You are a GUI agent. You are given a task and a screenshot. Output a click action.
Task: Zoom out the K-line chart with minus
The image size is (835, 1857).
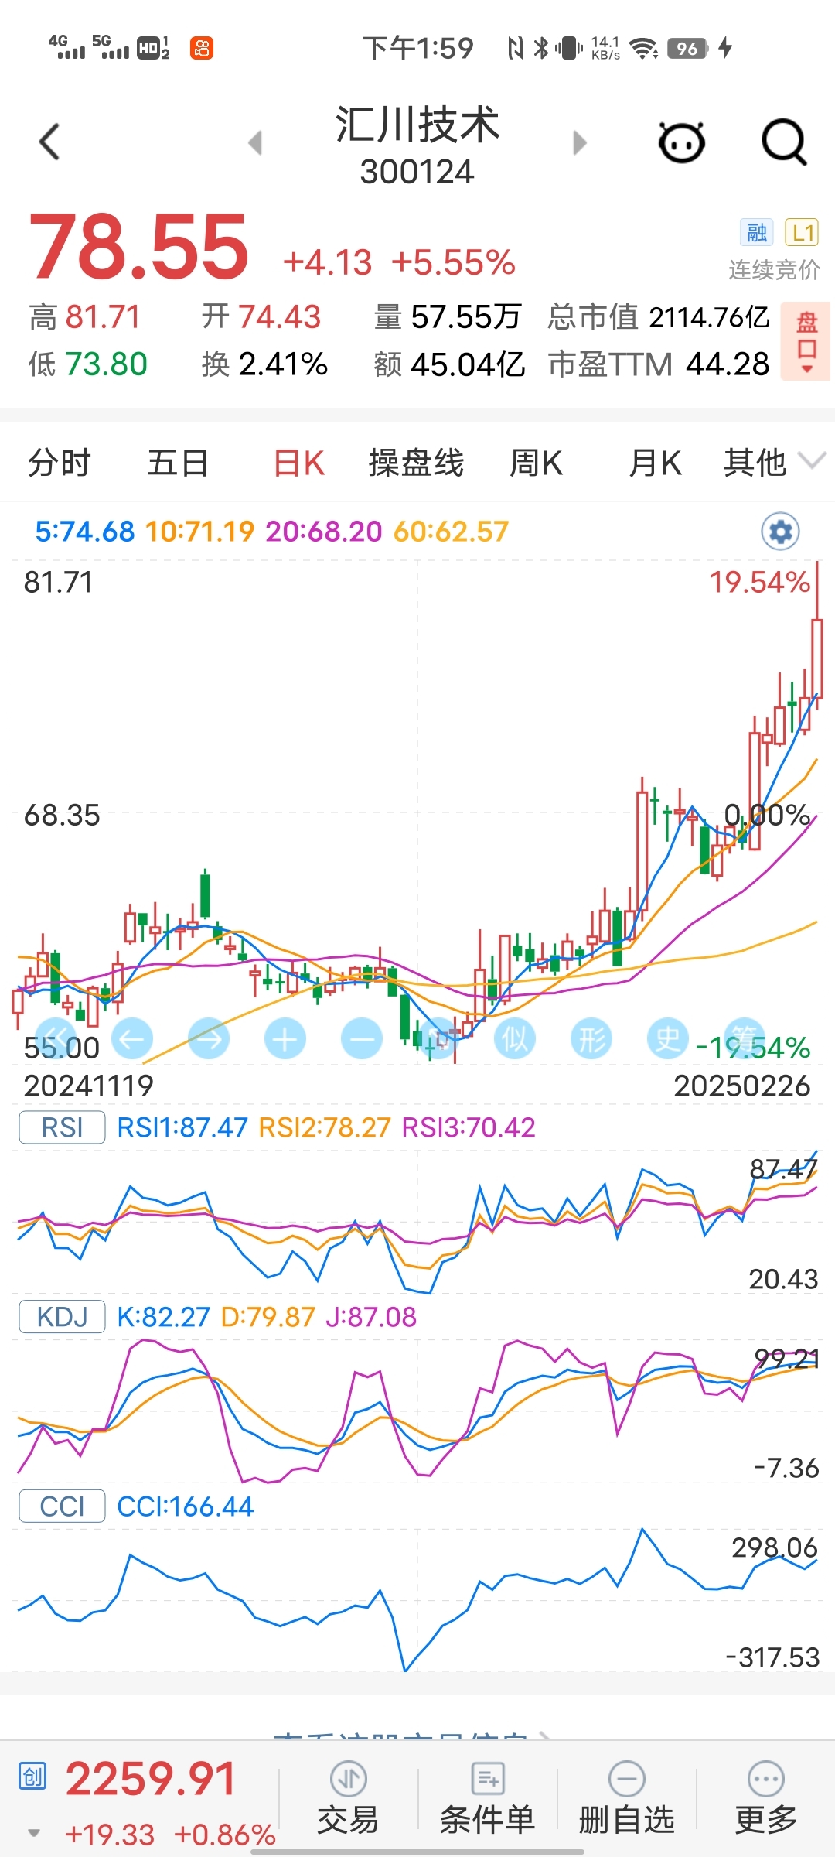pyautogui.click(x=362, y=1039)
